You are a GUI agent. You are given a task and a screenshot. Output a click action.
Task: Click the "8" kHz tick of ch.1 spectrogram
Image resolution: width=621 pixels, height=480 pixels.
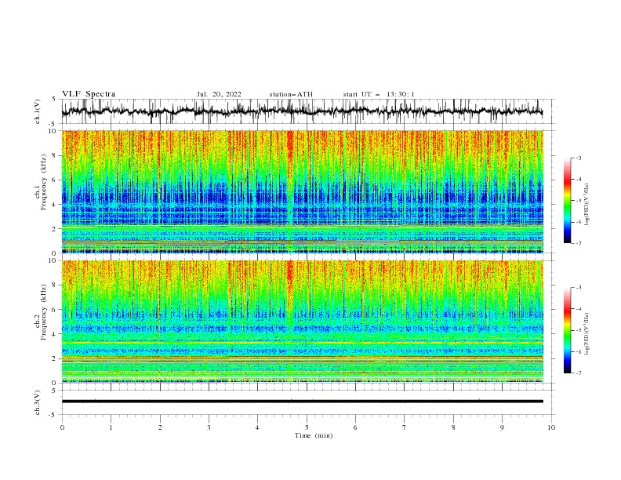point(55,155)
